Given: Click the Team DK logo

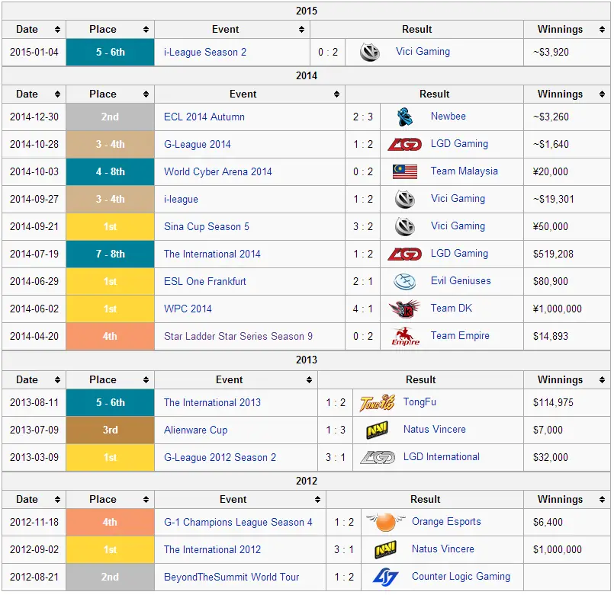Looking at the screenshot, I should click(404, 309).
